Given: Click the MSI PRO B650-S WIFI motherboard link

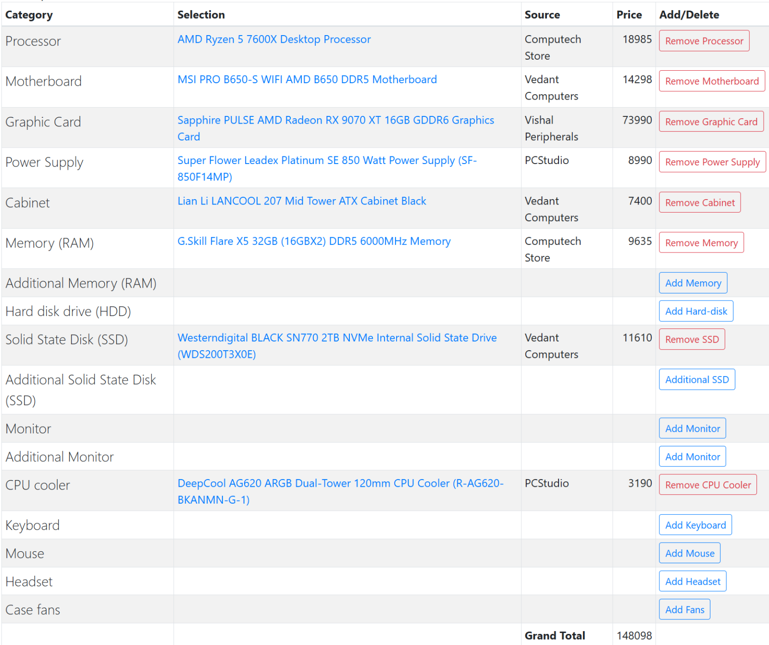Looking at the screenshot, I should coord(307,79).
